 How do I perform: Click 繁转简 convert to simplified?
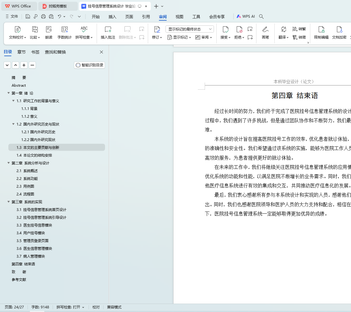299,37
